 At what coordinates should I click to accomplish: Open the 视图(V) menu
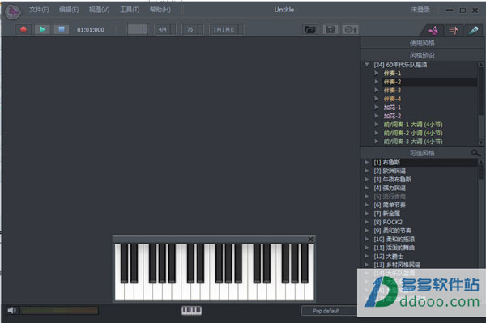[x=99, y=10]
